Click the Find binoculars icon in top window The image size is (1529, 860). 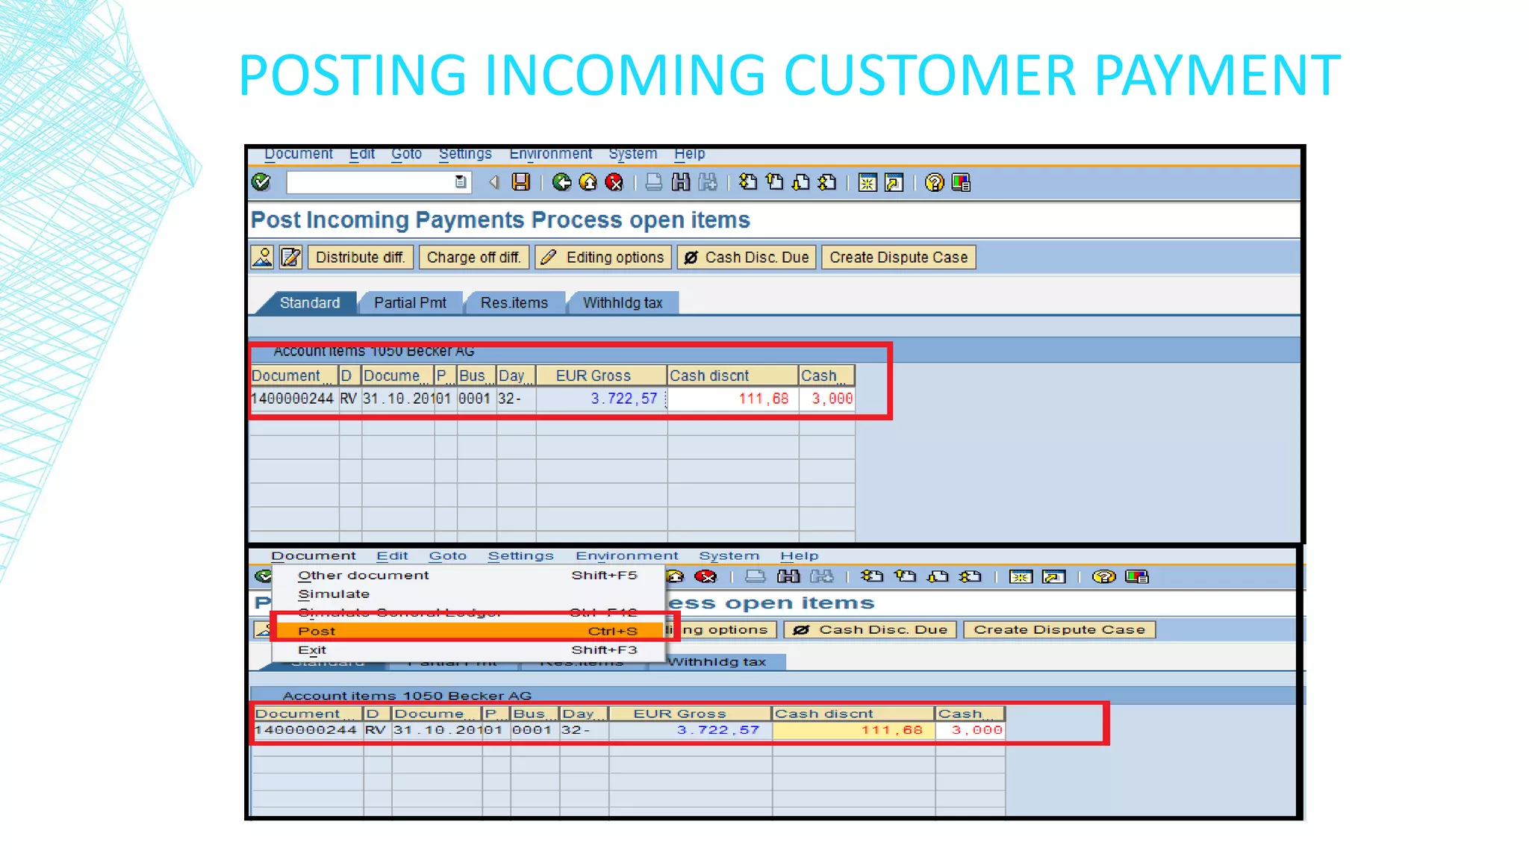click(x=680, y=182)
